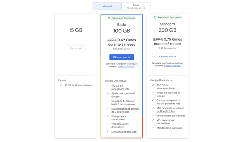This screenshot has width=247, height=142.
Task: Switch to the Mensual billing tab
Action: [x=107, y=6]
